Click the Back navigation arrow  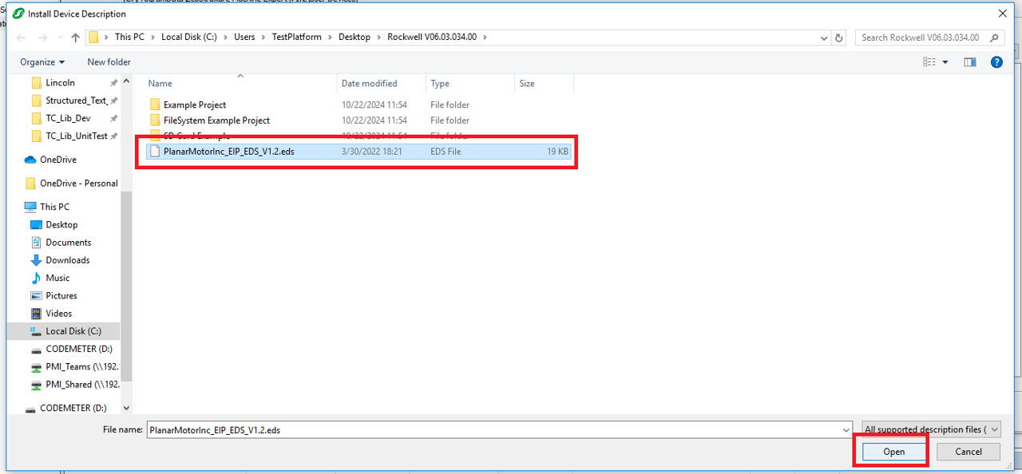click(x=21, y=38)
